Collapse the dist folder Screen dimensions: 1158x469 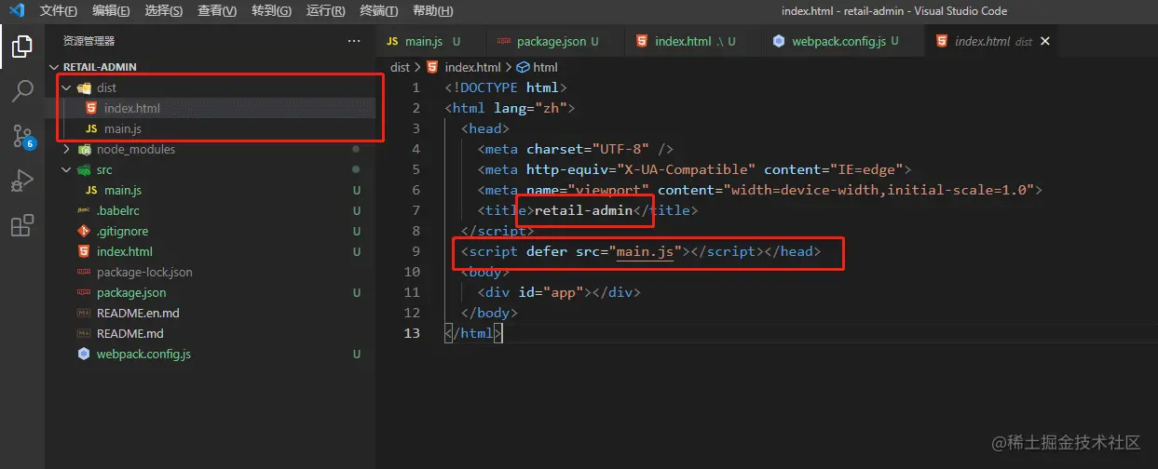(66, 87)
